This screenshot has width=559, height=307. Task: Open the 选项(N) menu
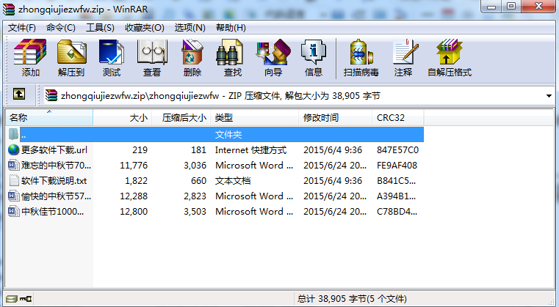[x=190, y=28]
